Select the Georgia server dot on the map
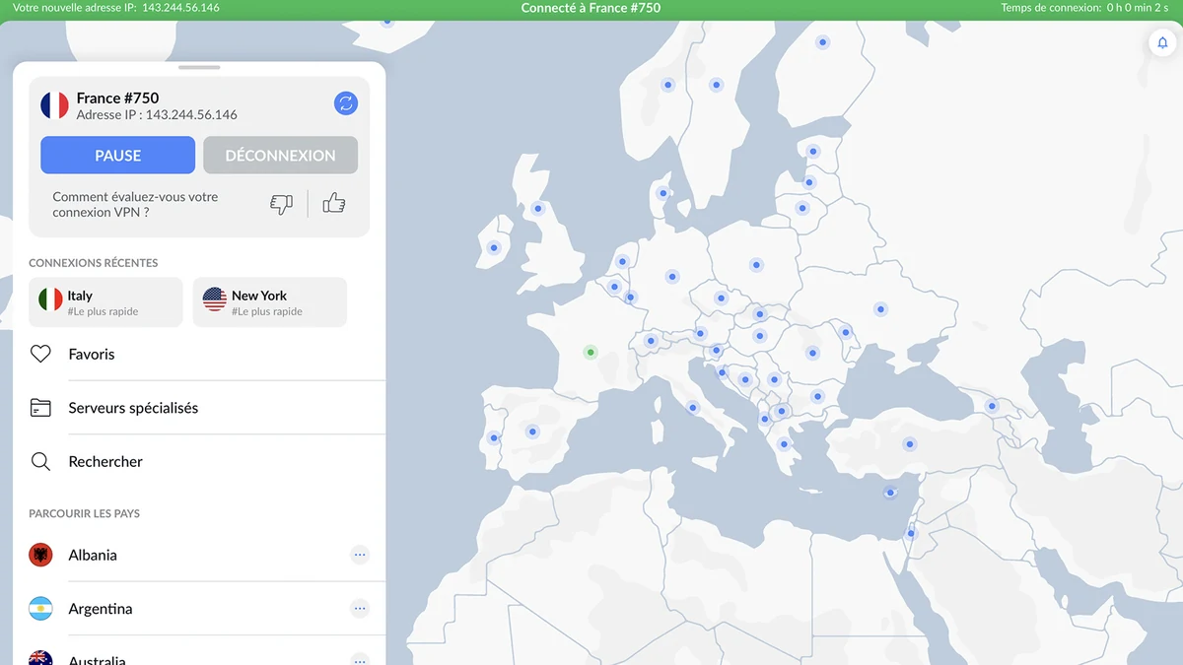 (992, 406)
